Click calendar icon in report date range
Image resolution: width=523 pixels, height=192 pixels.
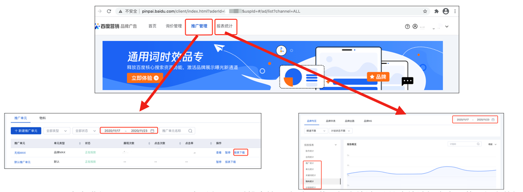point(493,120)
